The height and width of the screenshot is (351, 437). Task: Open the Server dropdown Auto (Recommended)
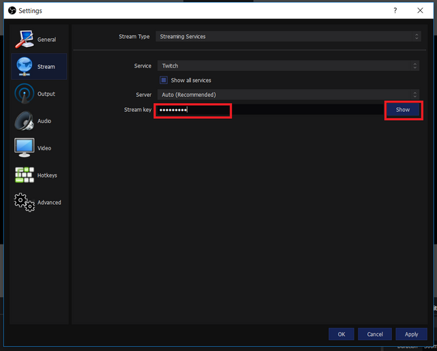coord(288,95)
